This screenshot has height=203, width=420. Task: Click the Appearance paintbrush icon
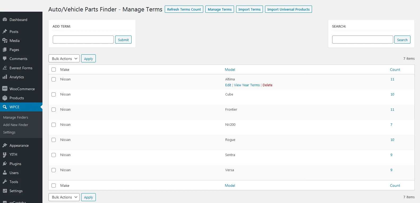(x=5, y=145)
